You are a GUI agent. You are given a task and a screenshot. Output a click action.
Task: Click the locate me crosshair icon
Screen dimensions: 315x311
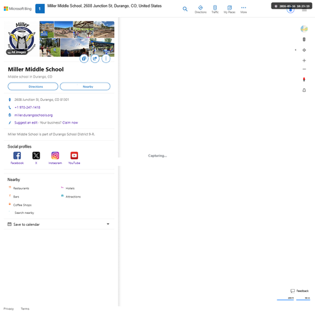coord(304,50)
